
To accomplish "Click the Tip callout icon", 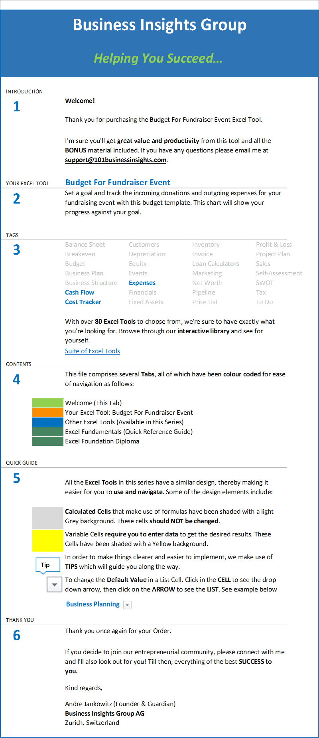I will (x=45, y=565).
